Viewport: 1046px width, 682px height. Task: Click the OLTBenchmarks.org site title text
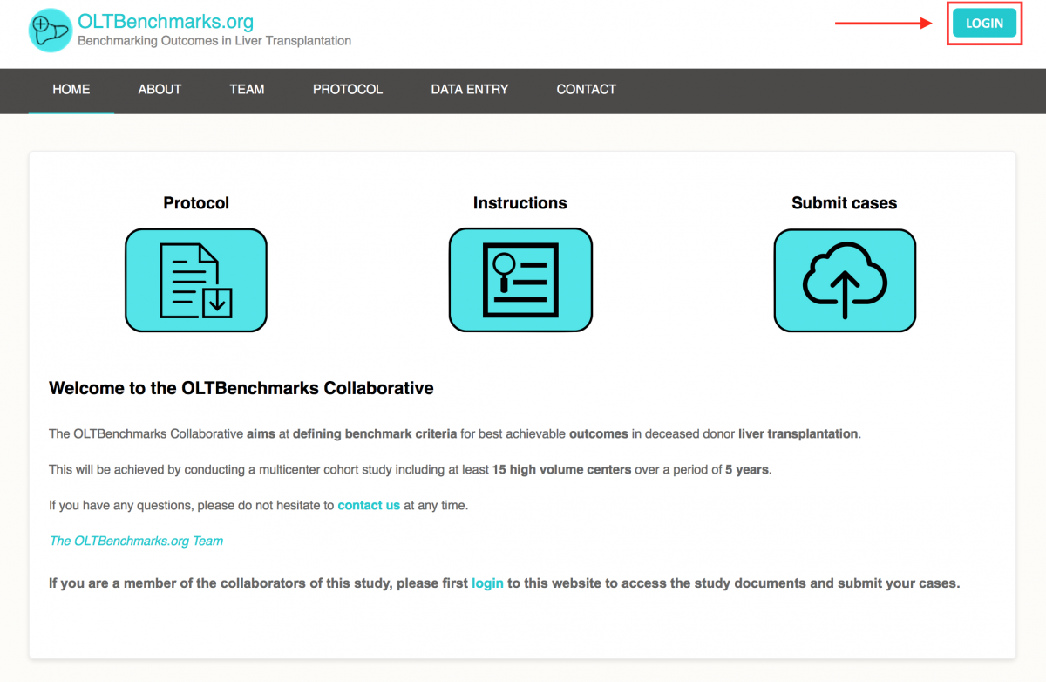(166, 21)
